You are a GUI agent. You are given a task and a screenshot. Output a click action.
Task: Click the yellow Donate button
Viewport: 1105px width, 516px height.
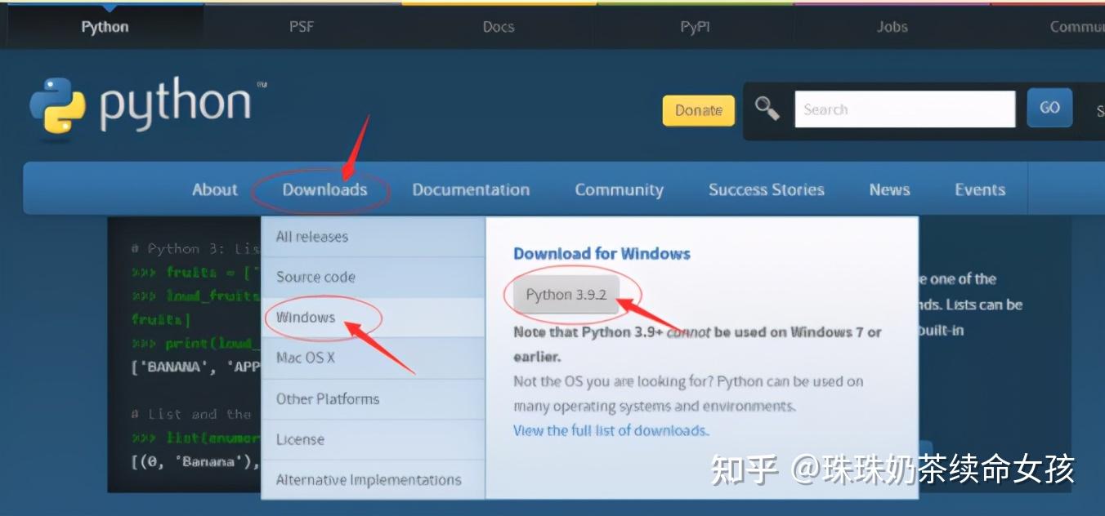tap(699, 110)
